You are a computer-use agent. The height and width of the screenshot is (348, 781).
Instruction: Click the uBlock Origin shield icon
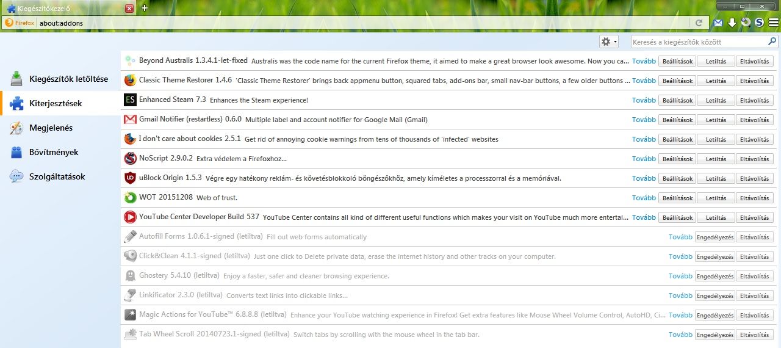tap(130, 178)
